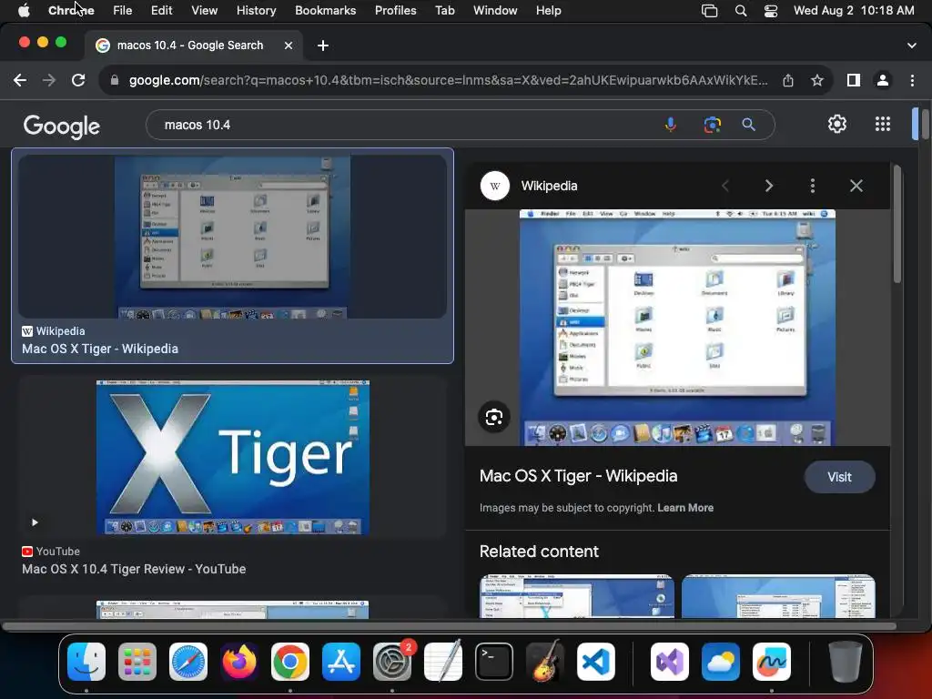Select the Tiger review video thumbnail
Screen dimensions: 932x699
coord(232,458)
